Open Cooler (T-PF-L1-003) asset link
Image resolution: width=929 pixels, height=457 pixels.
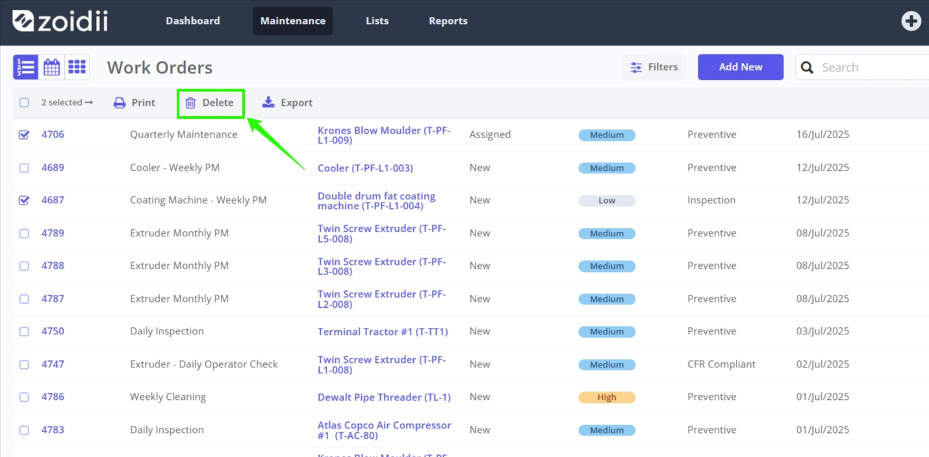365,168
